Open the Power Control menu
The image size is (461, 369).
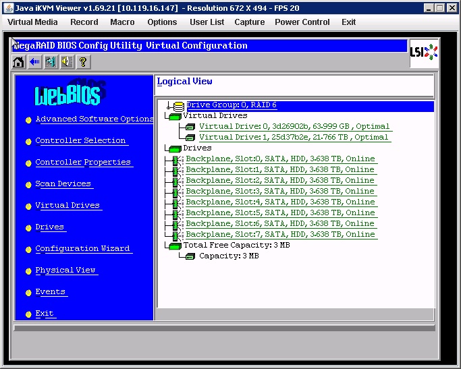pyautogui.click(x=302, y=22)
